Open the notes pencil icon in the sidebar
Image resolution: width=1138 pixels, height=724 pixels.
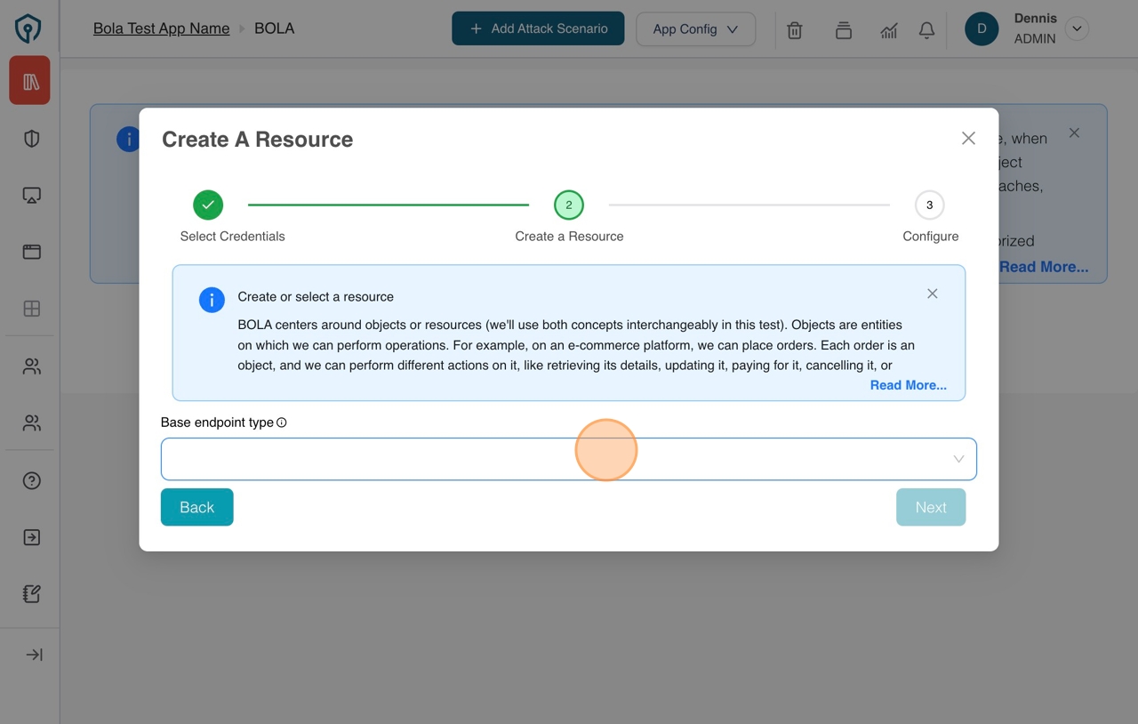tap(30, 593)
